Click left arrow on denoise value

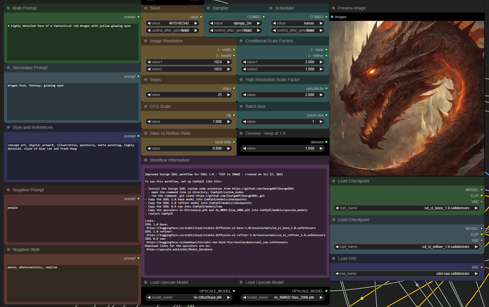(244, 148)
